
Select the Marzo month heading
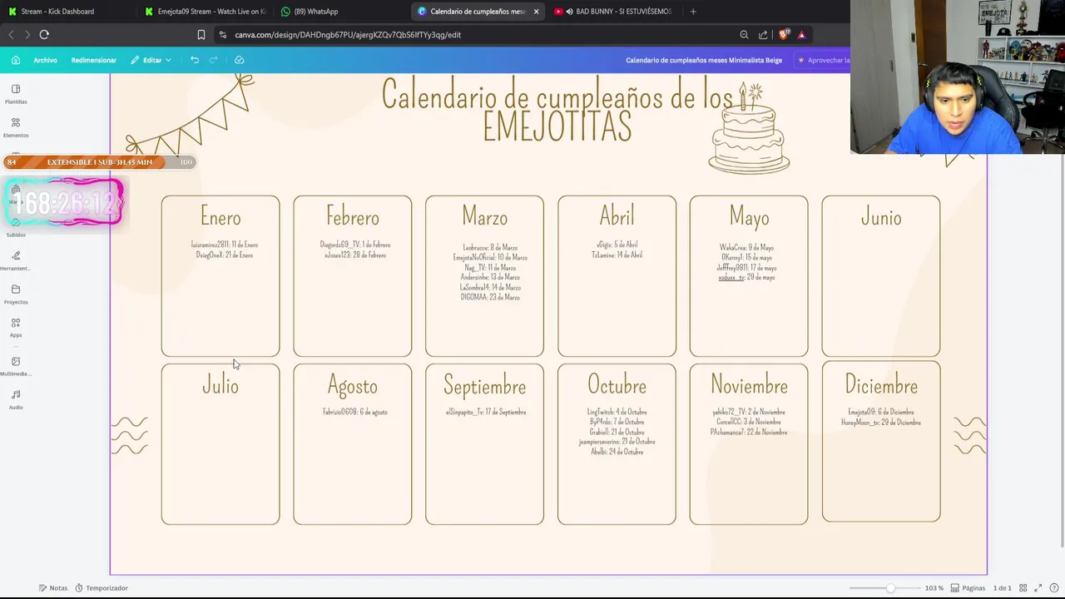pyautogui.click(x=484, y=217)
